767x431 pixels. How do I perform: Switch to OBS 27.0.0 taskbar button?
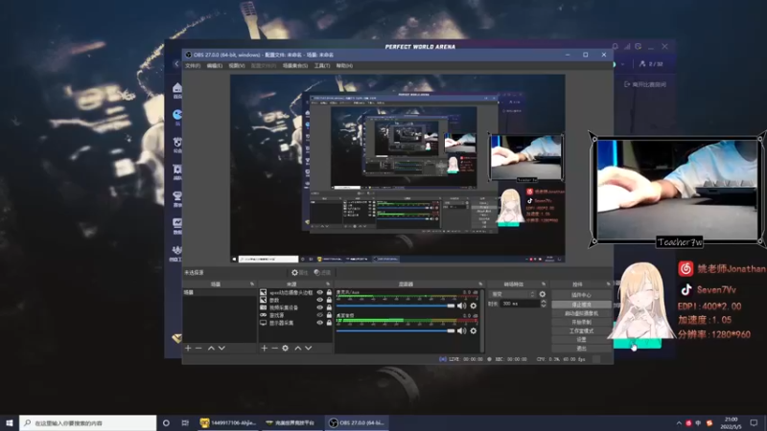point(357,422)
